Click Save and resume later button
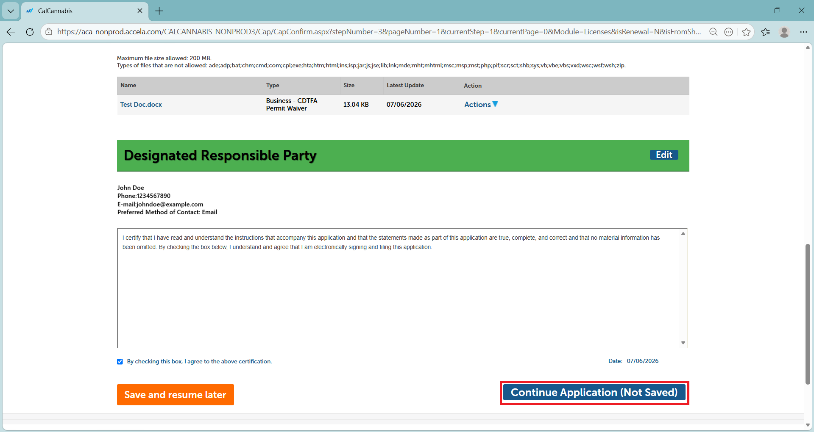Image resolution: width=814 pixels, height=432 pixels. click(x=176, y=395)
